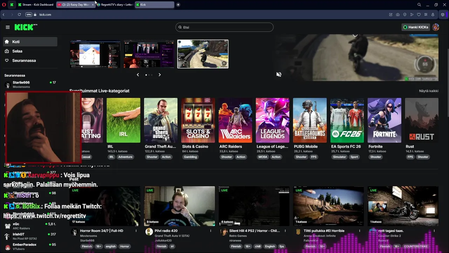Screen dimensions: 449x253
Task: Open the ad blocker shield icon
Action: click(x=405, y=14)
